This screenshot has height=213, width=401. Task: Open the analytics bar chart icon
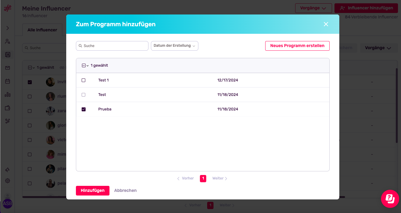pos(8,95)
